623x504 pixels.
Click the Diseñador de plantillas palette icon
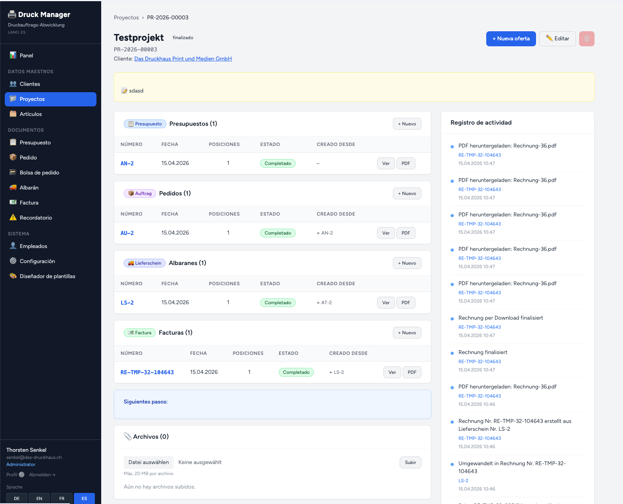(x=13, y=276)
